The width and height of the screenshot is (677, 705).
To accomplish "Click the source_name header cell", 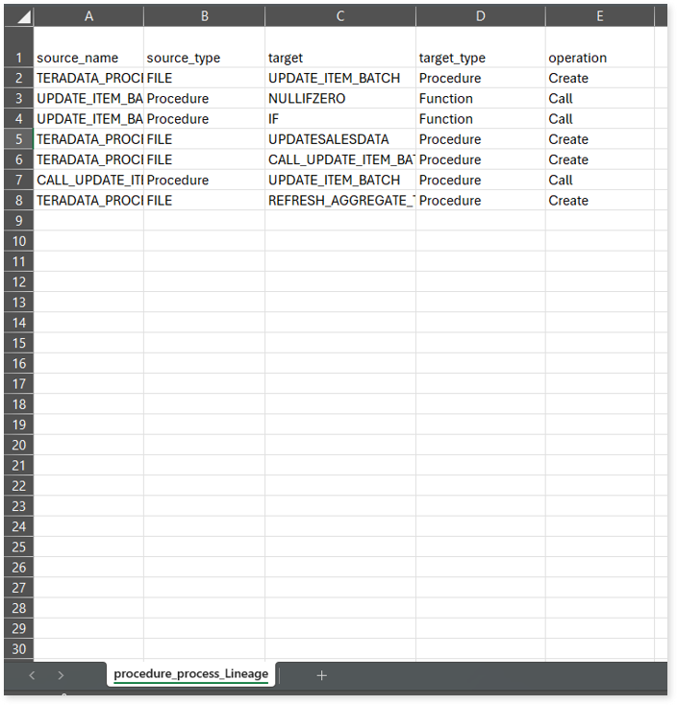I will [88, 58].
